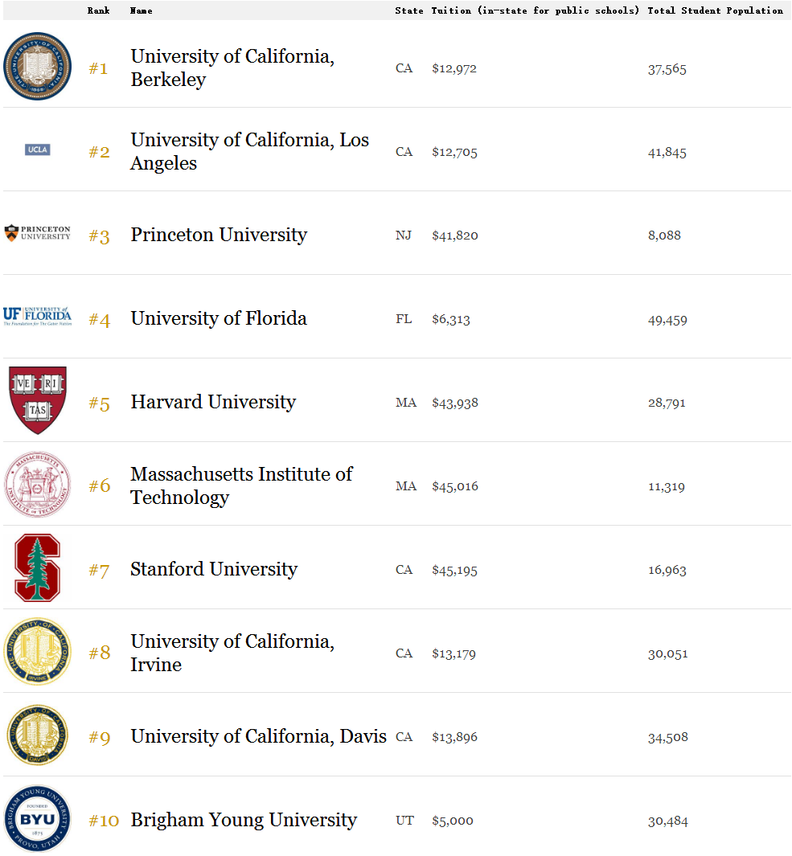Select the Stanford tree S logo
The width and height of the screenshot is (792, 856).
pos(37,567)
